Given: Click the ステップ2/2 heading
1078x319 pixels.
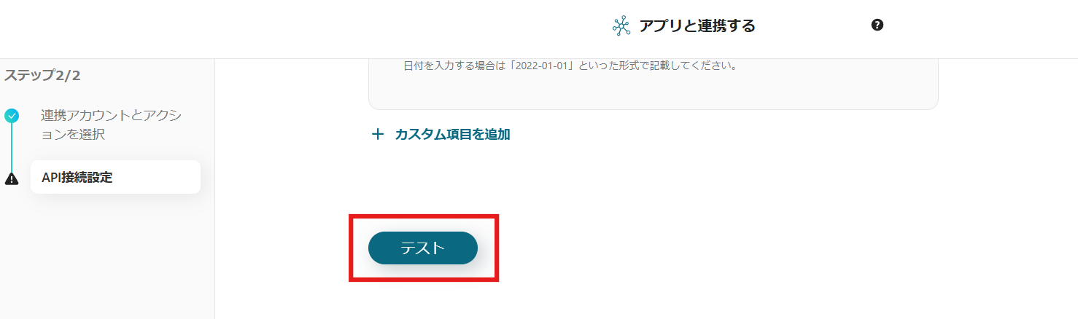Looking at the screenshot, I should click(x=42, y=75).
